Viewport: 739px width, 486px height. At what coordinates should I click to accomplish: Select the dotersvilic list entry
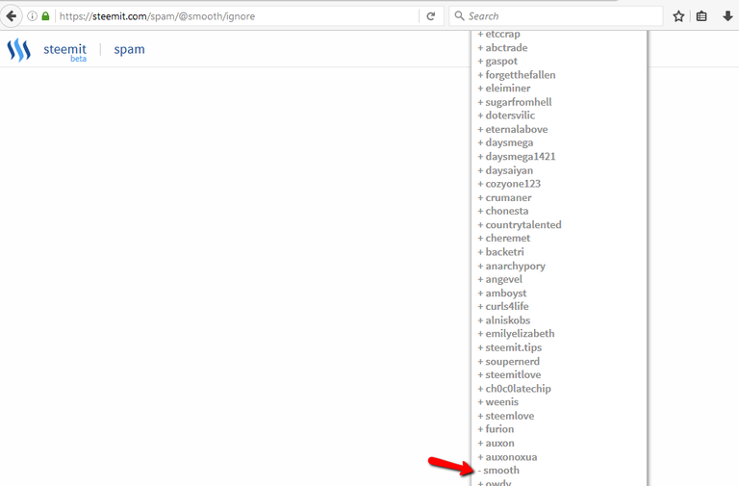coord(506,115)
